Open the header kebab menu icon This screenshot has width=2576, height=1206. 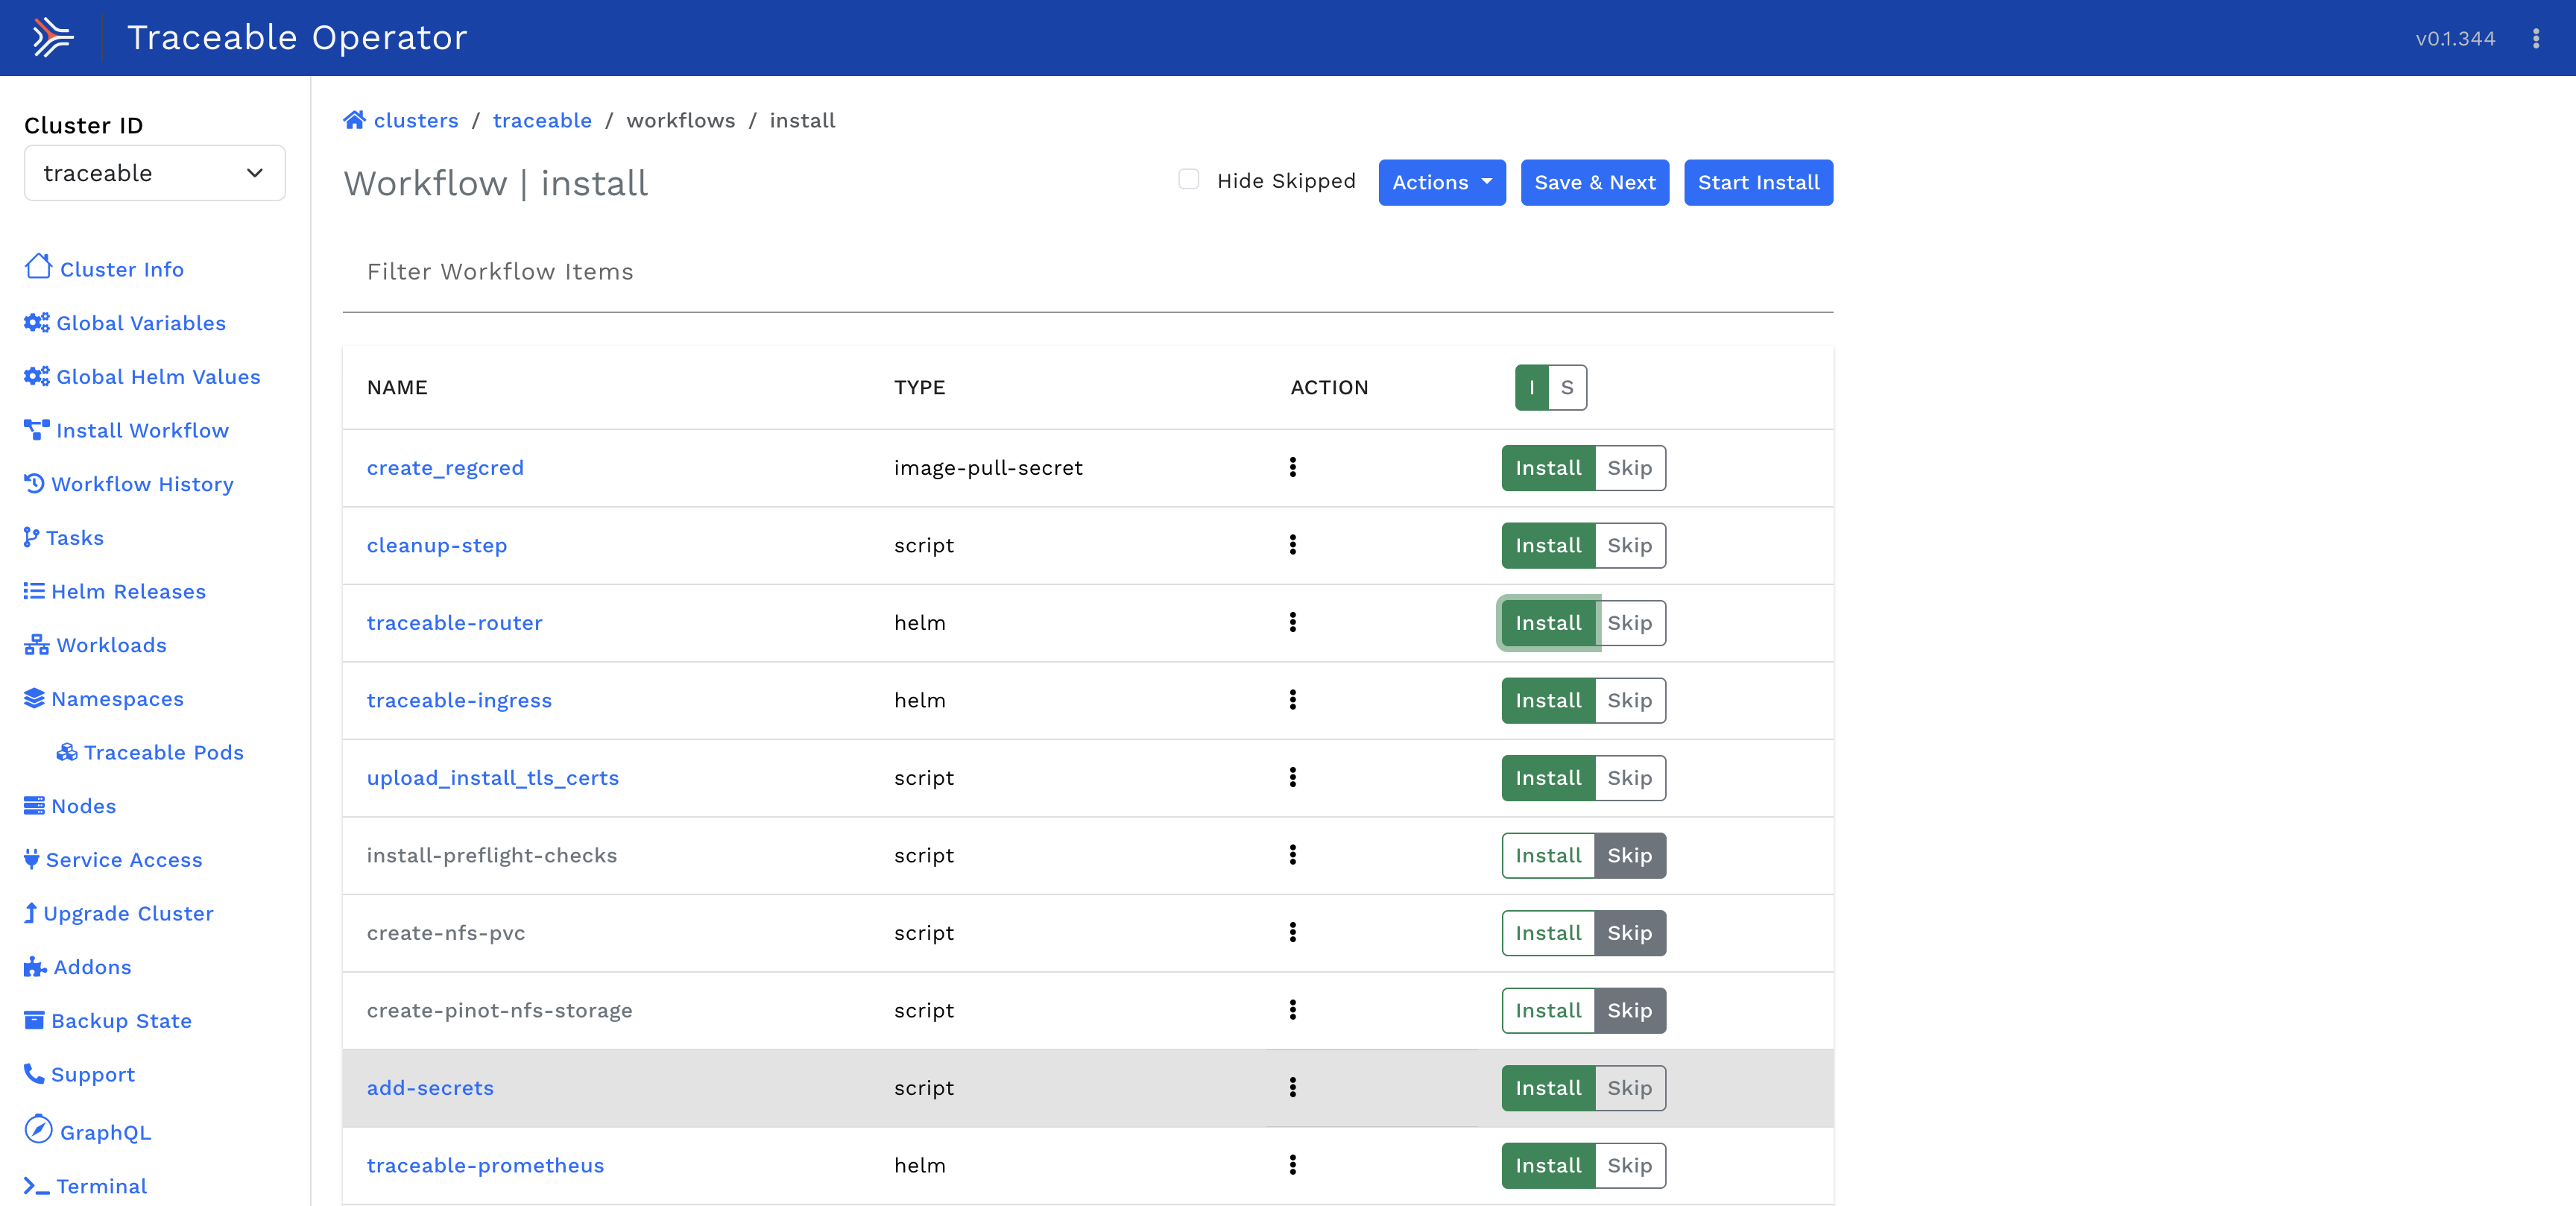tap(2535, 39)
